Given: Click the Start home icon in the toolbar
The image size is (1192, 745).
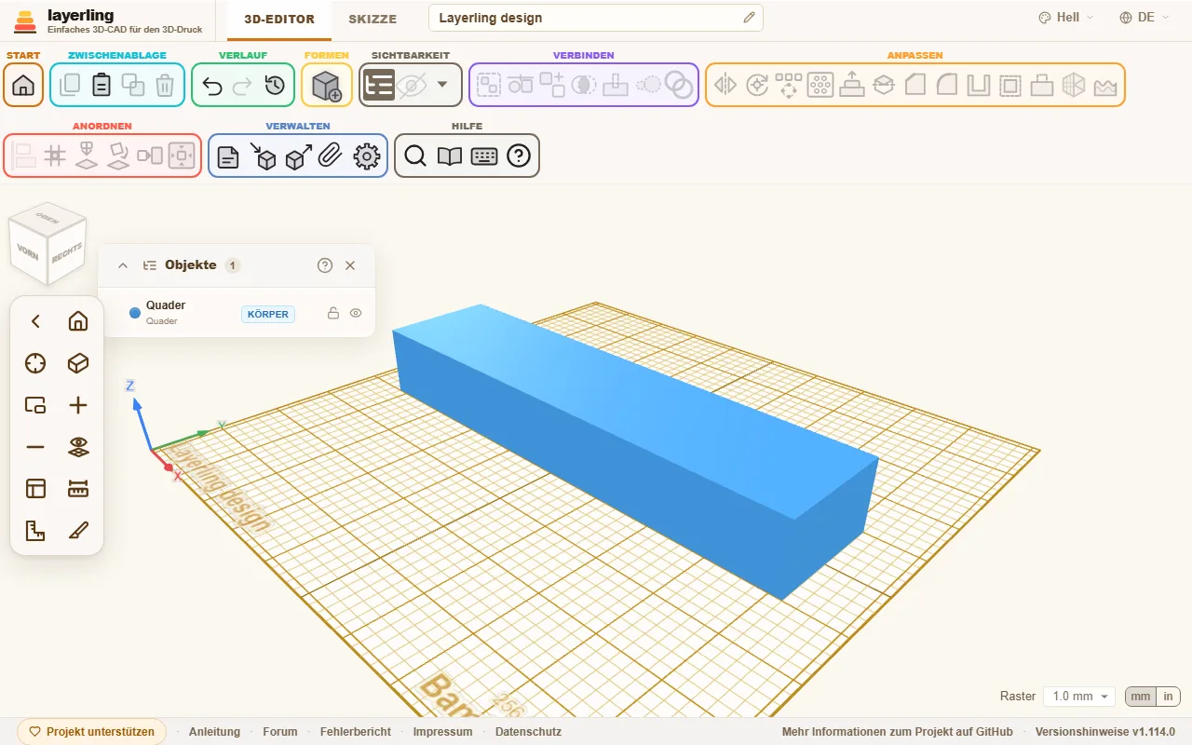Looking at the screenshot, I should point(23,85).
